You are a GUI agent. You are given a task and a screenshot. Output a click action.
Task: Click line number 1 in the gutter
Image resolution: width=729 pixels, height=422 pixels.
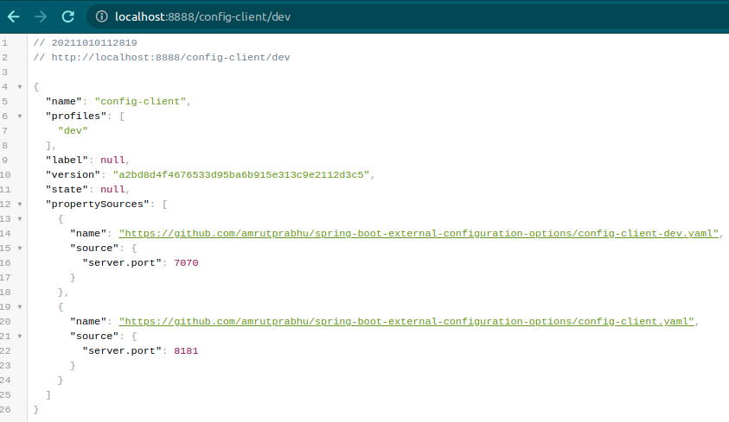pyautogui.click(x=4, y=43)
